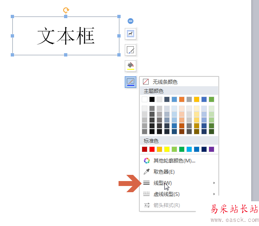Image resolution: width=259 pixels, height=226 pixels.
Task: Expand the arrow next to 虚线线型(S)
Action: click(x=214, y=194)
